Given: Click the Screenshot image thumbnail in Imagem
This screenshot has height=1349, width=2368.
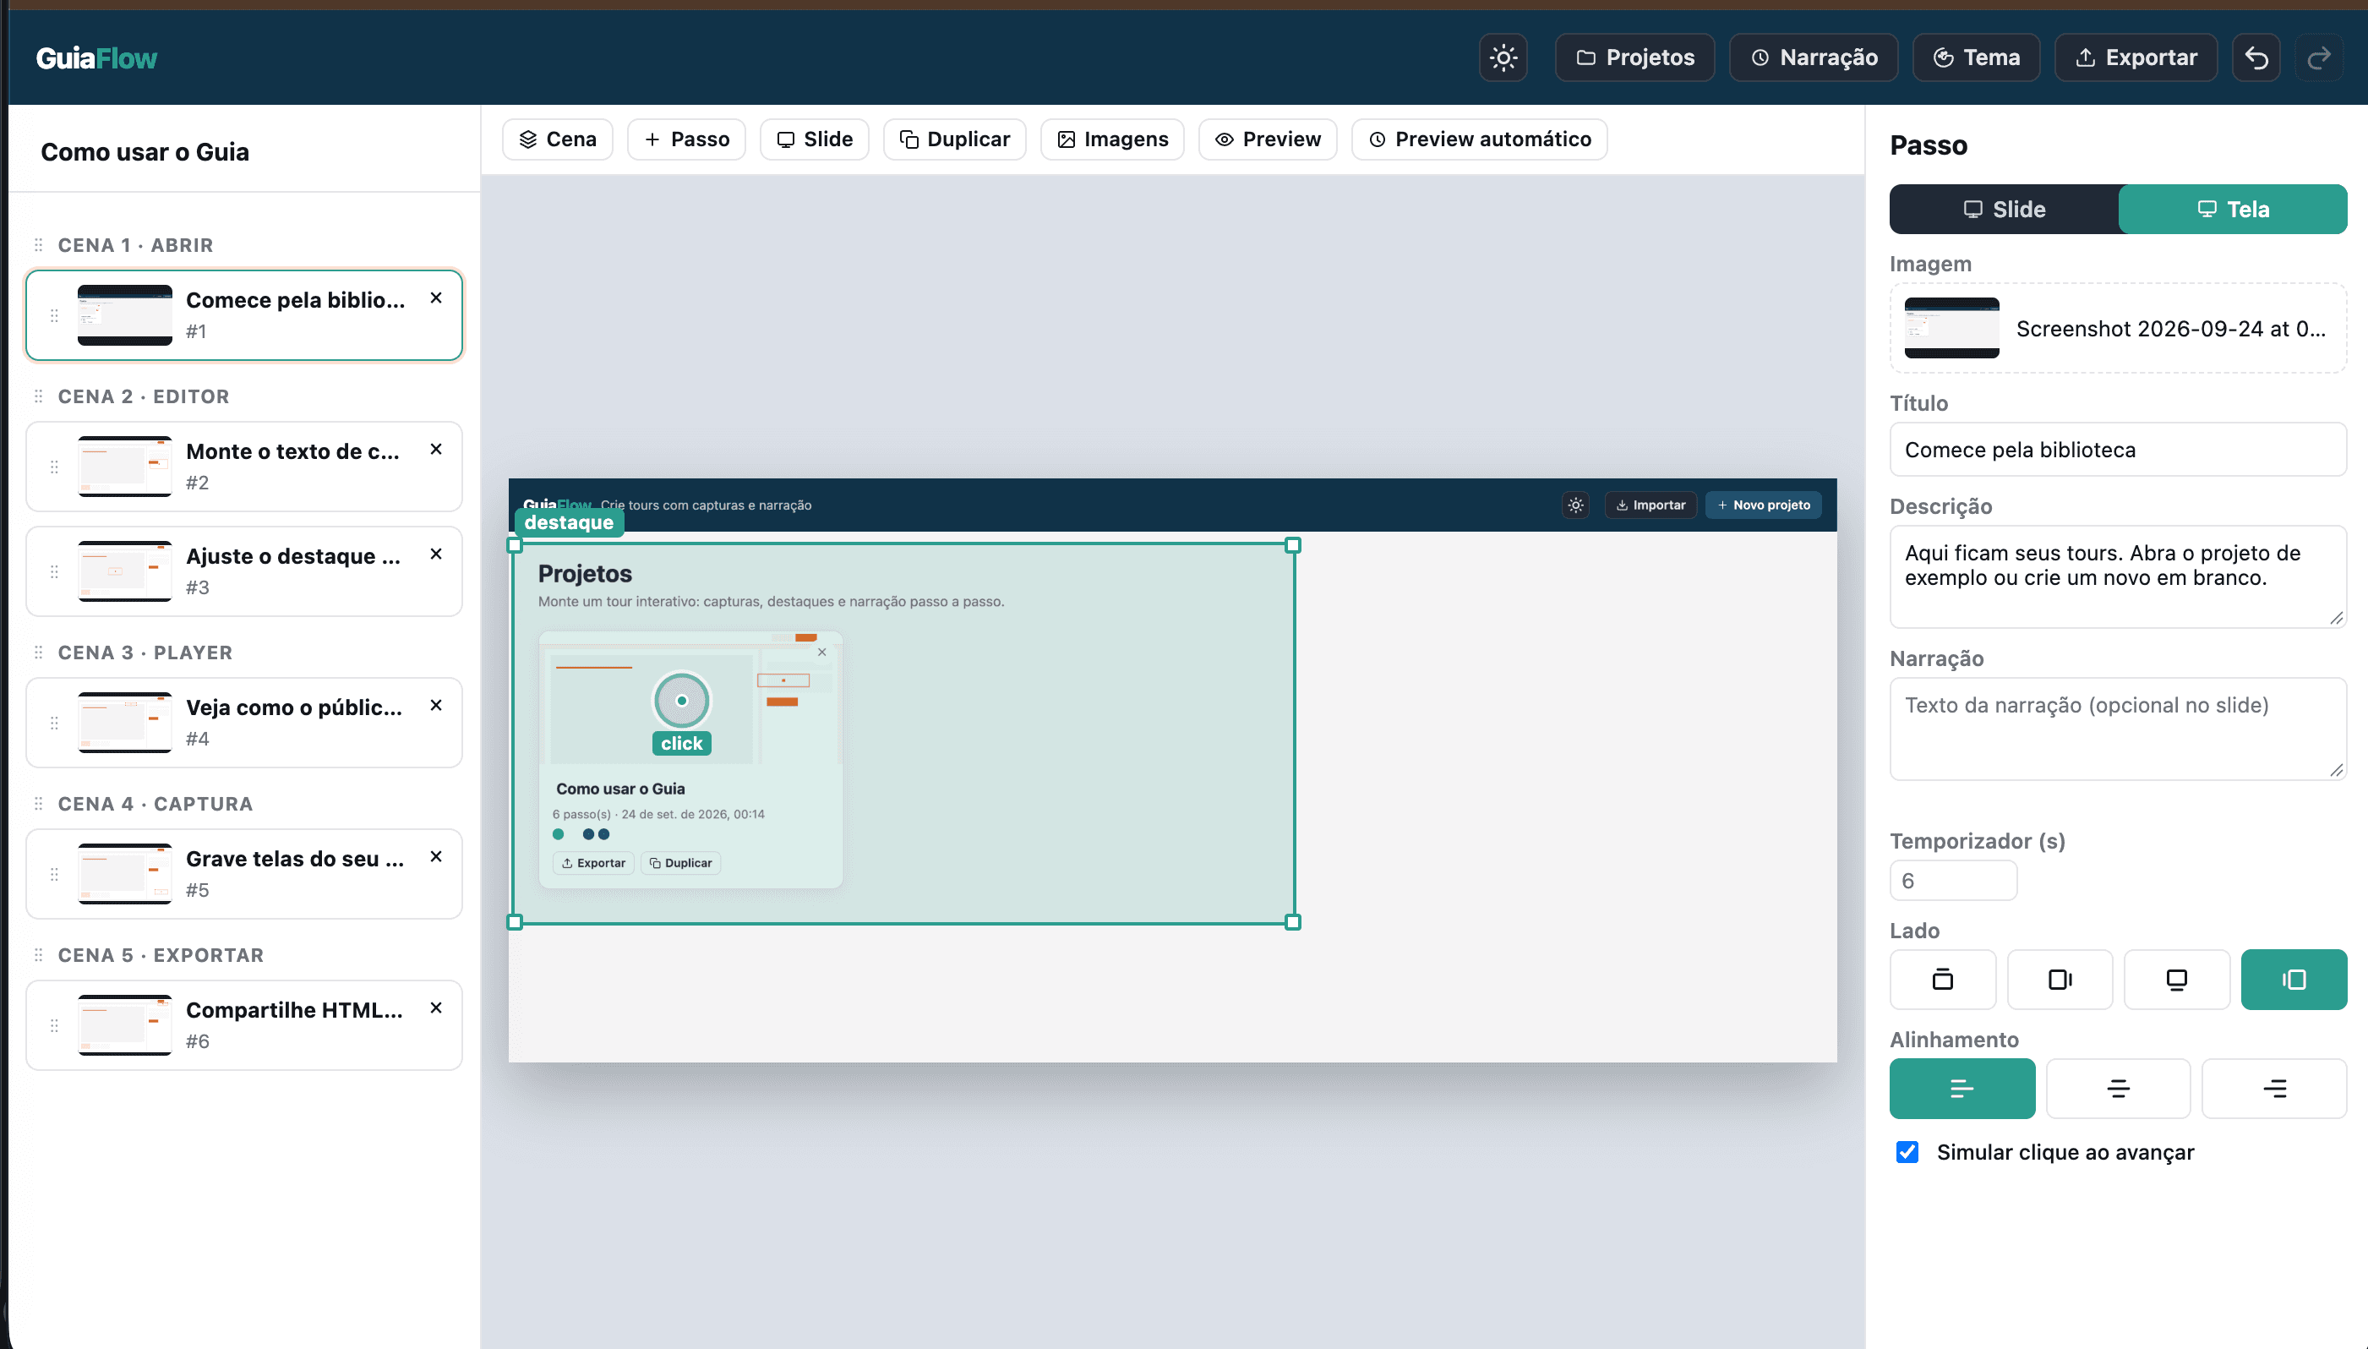Looking at the screenshot, I should pyautogui.click(x=1951, y=328).
